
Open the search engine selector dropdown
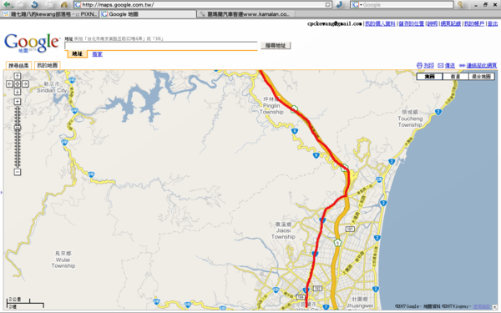tap(357, 5)
